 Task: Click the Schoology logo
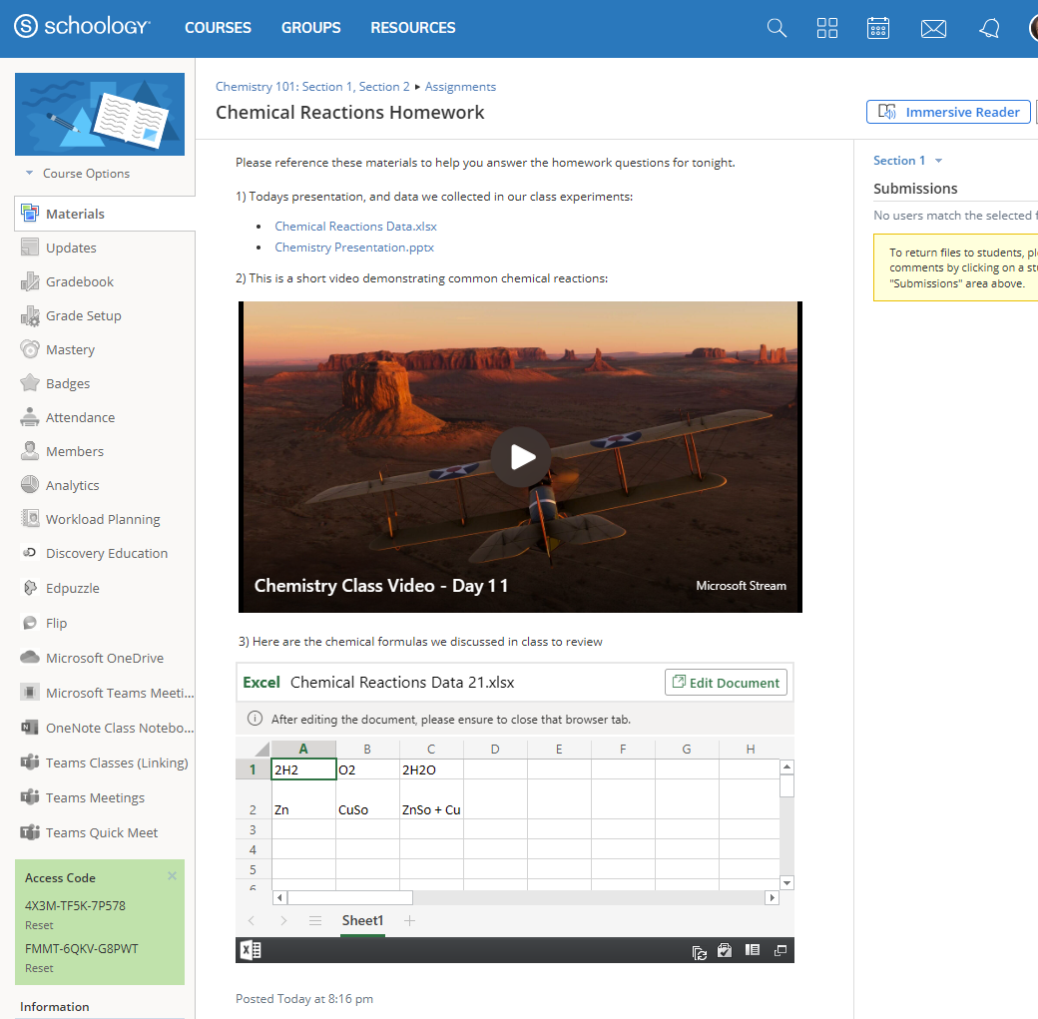(82, 27)
